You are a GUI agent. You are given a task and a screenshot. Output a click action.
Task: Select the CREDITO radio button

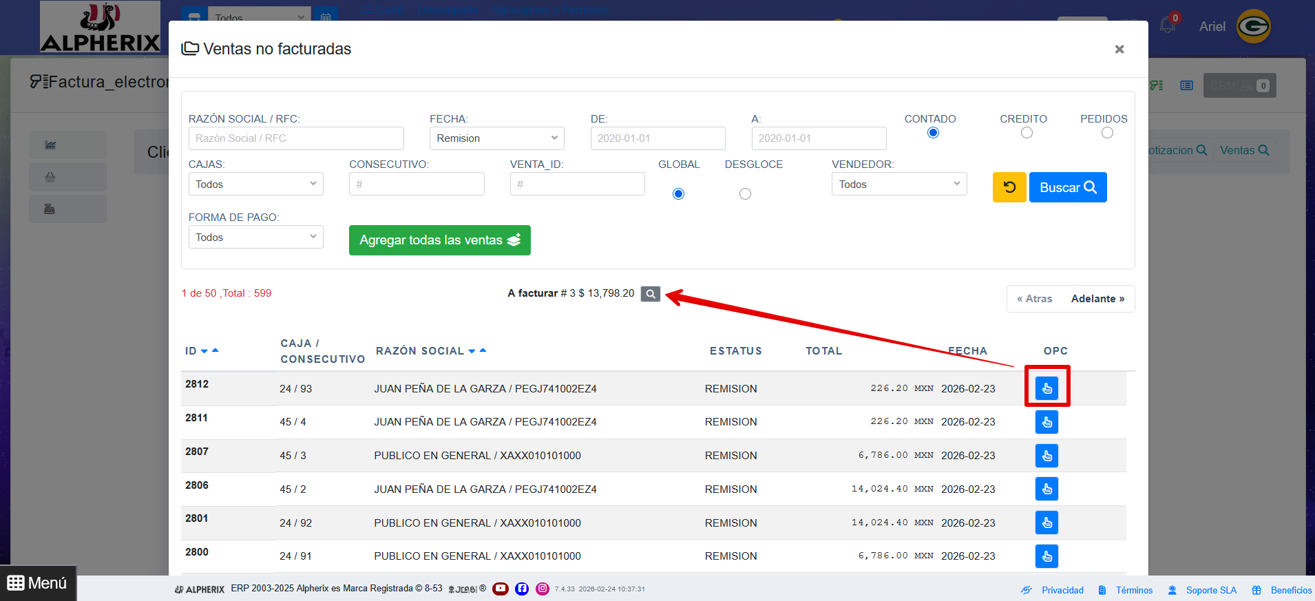click(x=1027, y=133)
